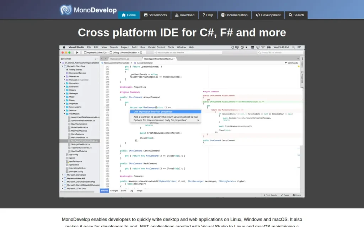The width and height of the screenshot is (364, 227).
Task: Open 'Options for Use expression body' submenu
Action: pyautogui.click(x=166, y=120)
